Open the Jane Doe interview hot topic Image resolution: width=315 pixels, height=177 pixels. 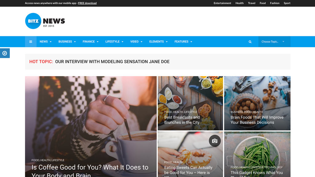[112, 62]
